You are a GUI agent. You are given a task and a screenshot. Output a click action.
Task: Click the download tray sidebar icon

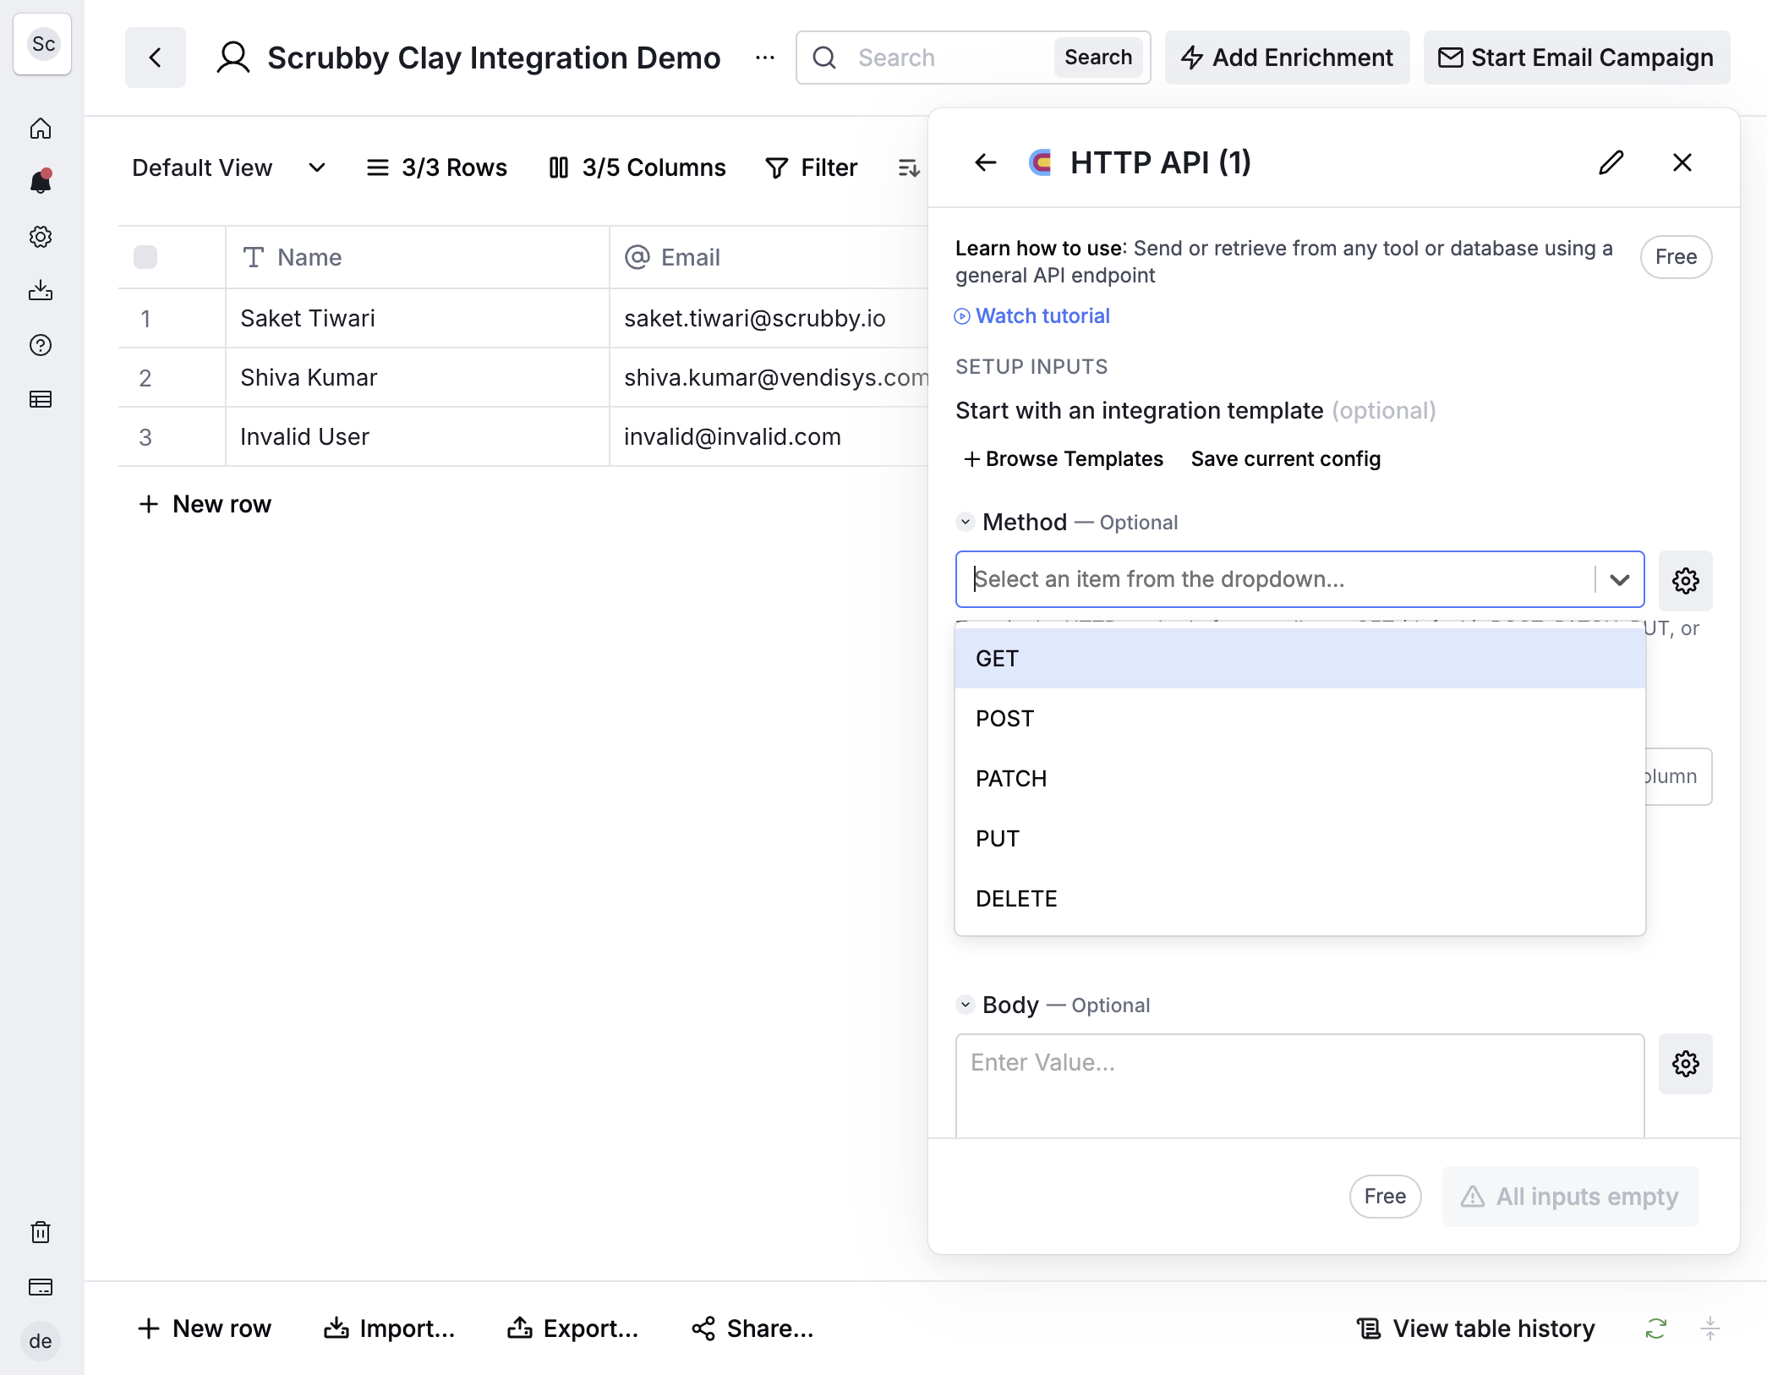click(41, 291)
